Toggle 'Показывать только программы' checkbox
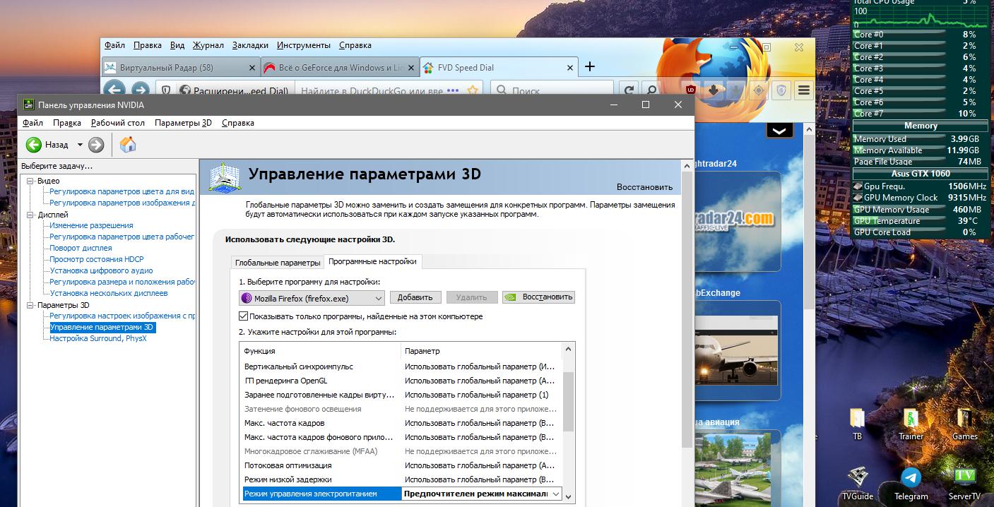 [x=244, y=316]
